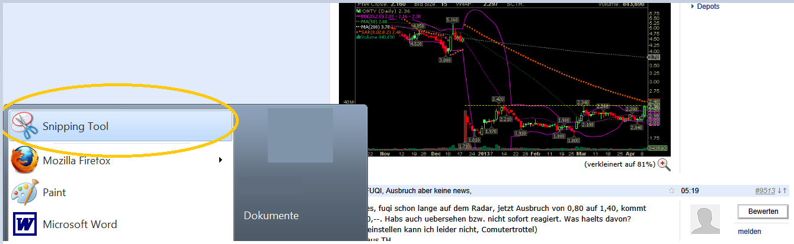Open the poster's grey avatar profile
The width and height of the screenshot is (794, 244).
coord(705,220)
